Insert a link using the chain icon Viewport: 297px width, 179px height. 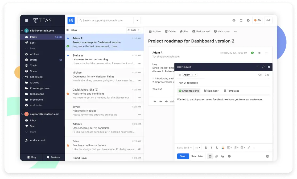(249, 147)
